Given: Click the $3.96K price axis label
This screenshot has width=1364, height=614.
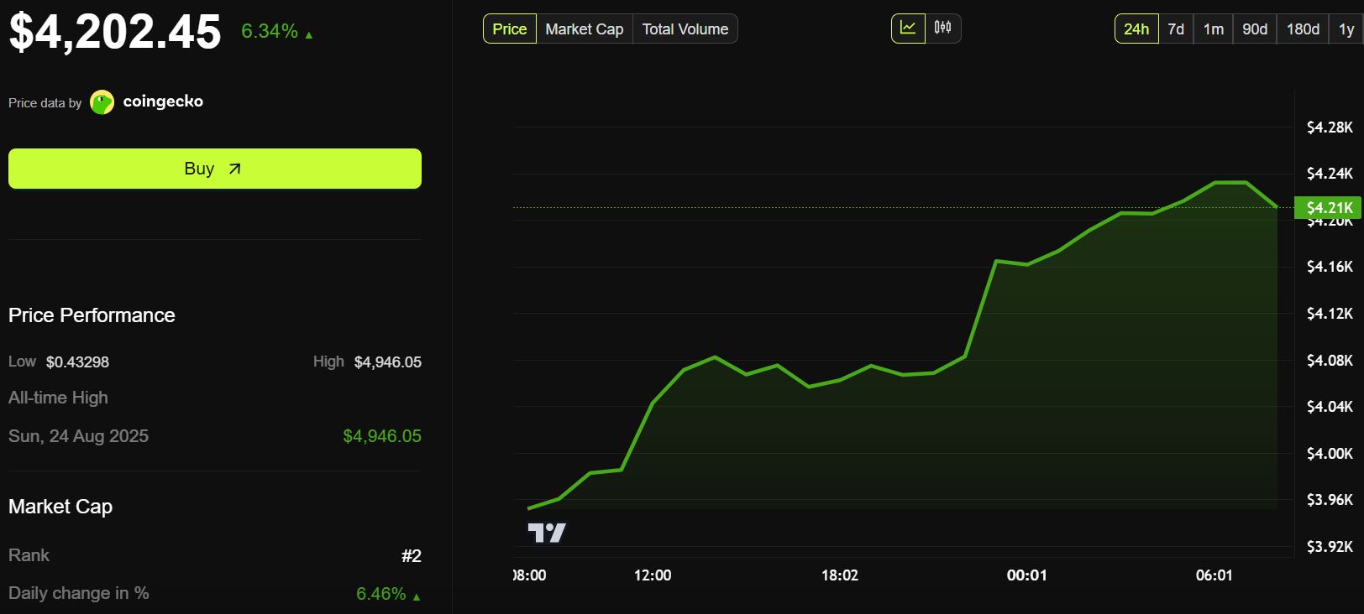Looking at the screenshot, I should point(1330,500).
